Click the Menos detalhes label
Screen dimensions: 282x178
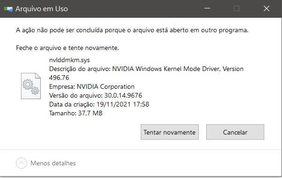53,163
